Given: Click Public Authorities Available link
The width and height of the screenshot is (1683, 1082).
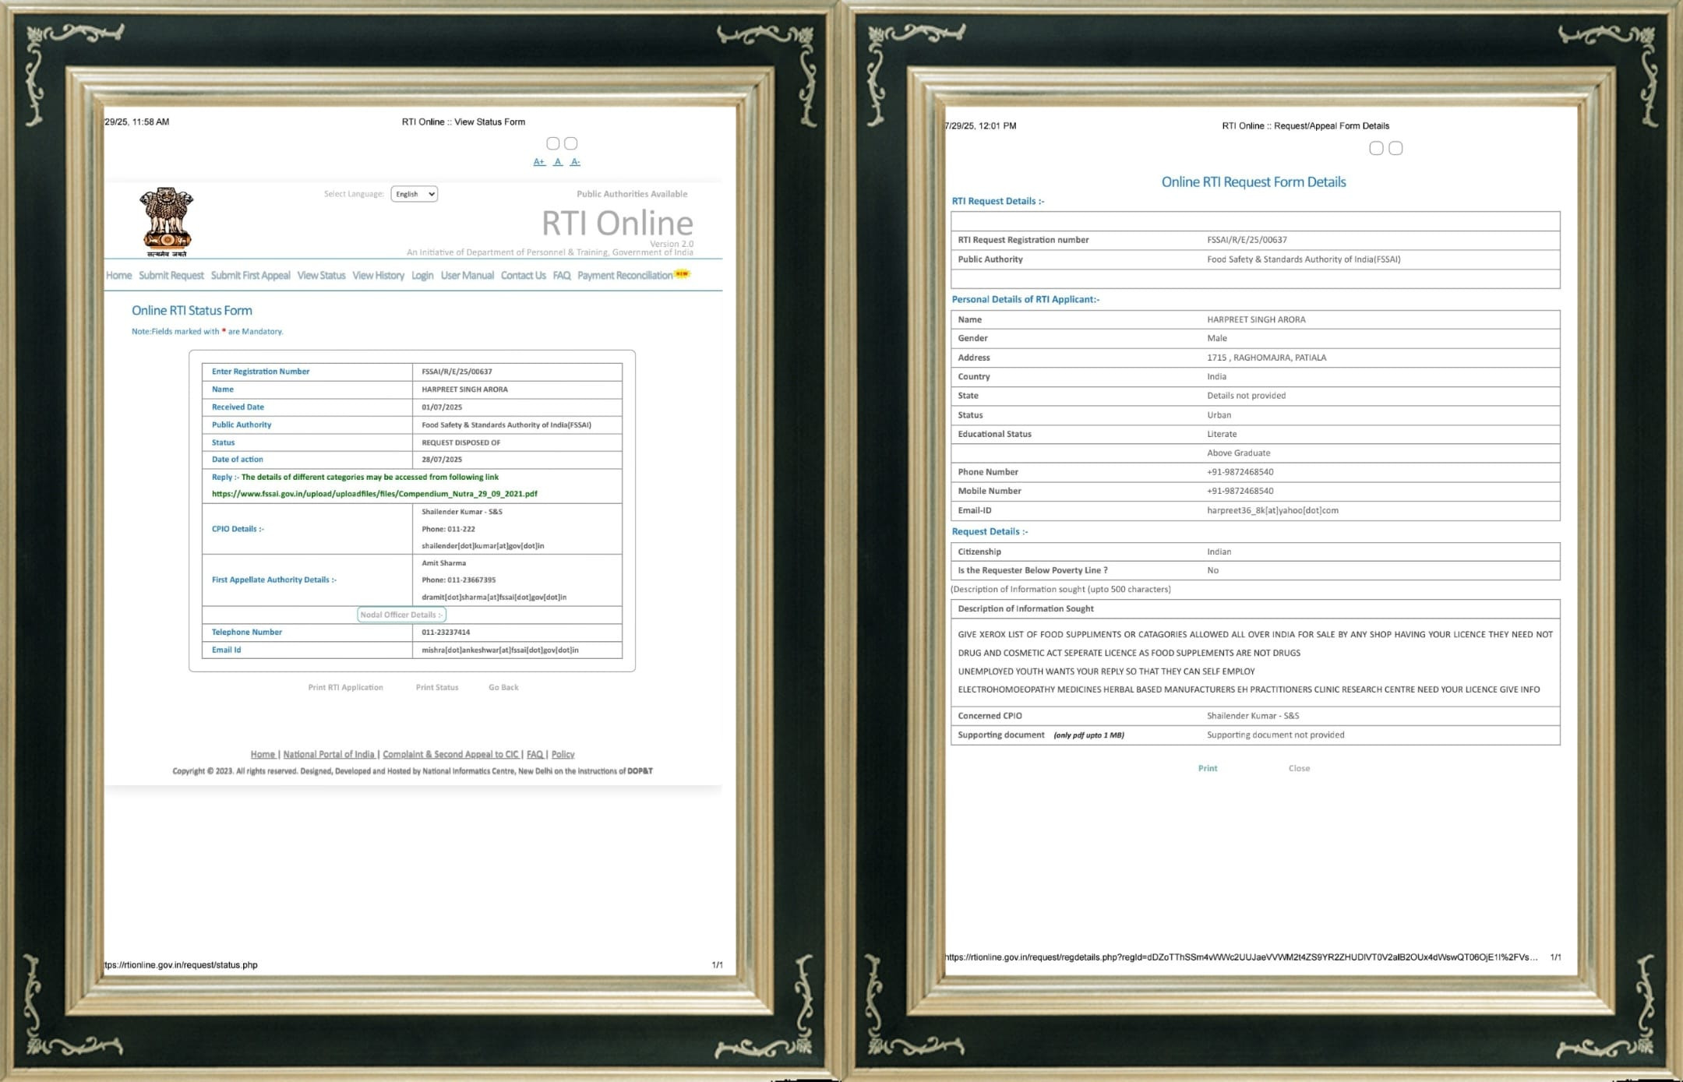Looking at the screenshot, I should (x=632, y=194).
